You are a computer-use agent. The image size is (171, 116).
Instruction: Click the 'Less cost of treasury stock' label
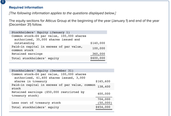(x=36, y=103)
